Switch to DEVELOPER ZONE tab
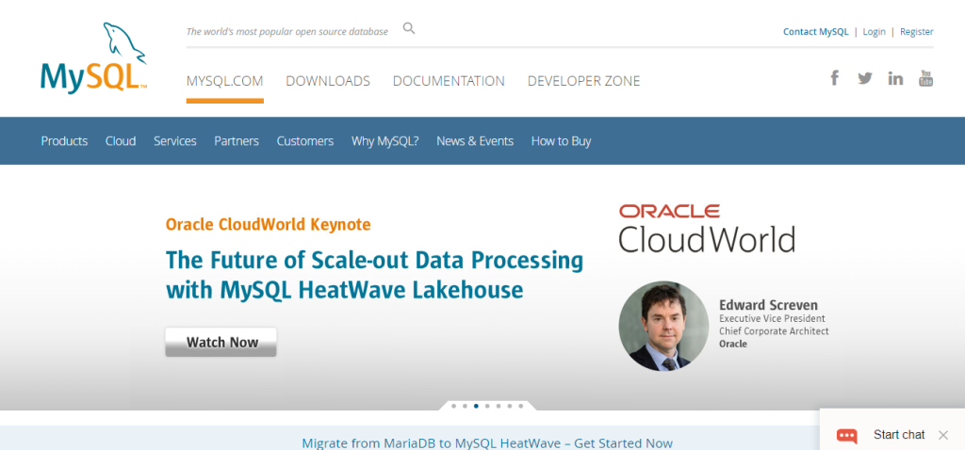Screen dimensions: 965x450 583,81
